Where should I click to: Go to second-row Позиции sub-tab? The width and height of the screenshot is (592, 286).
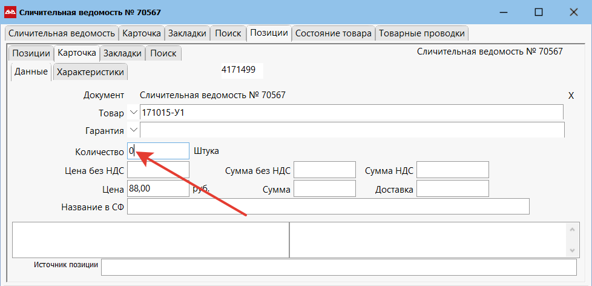click(x=31, y=53)
